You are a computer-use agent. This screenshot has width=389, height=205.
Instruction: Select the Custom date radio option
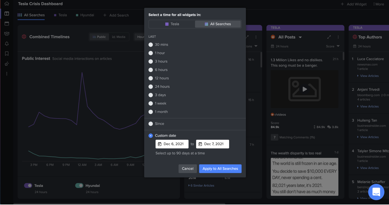pyautogui.click(x=151, y=136)
